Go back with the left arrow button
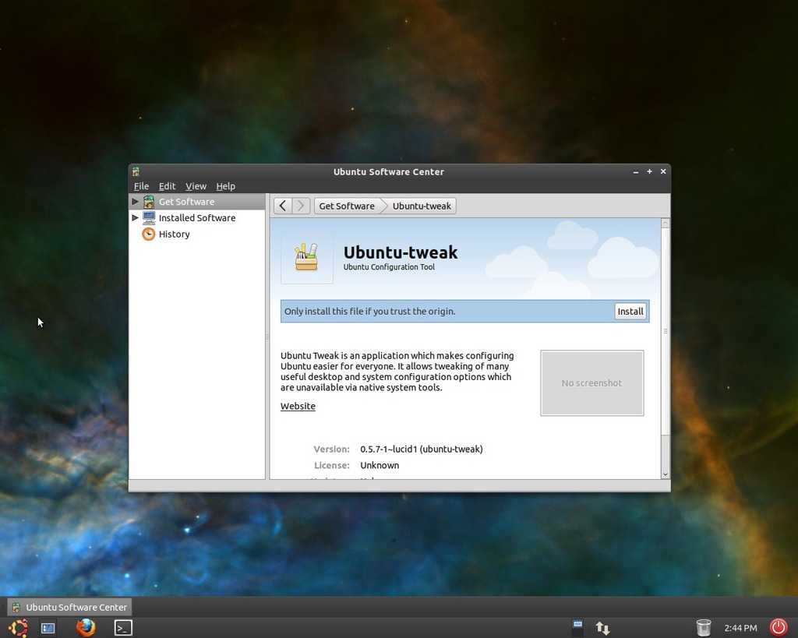 pos(283,206)
